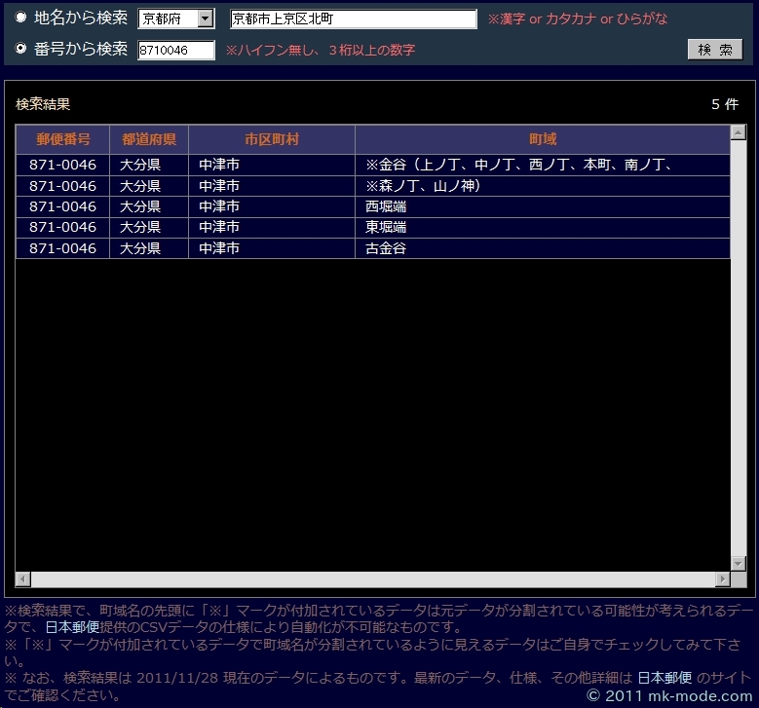The height and width of the screenshot is (708, 759).
Task: Select the result row for 西堀端
Action: point(372,206)
